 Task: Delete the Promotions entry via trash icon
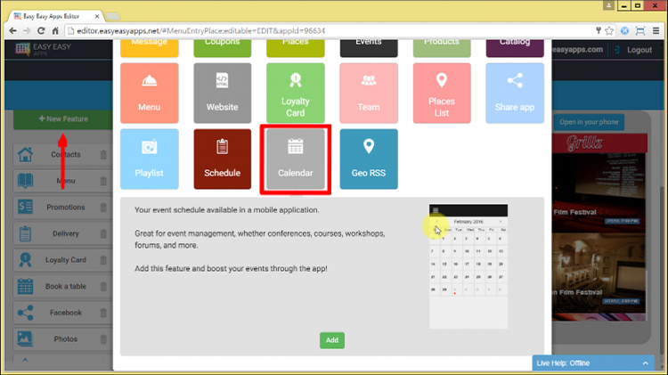[103, 208]
